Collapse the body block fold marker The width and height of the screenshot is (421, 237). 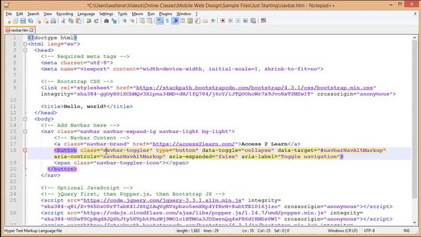pos(25,119)
